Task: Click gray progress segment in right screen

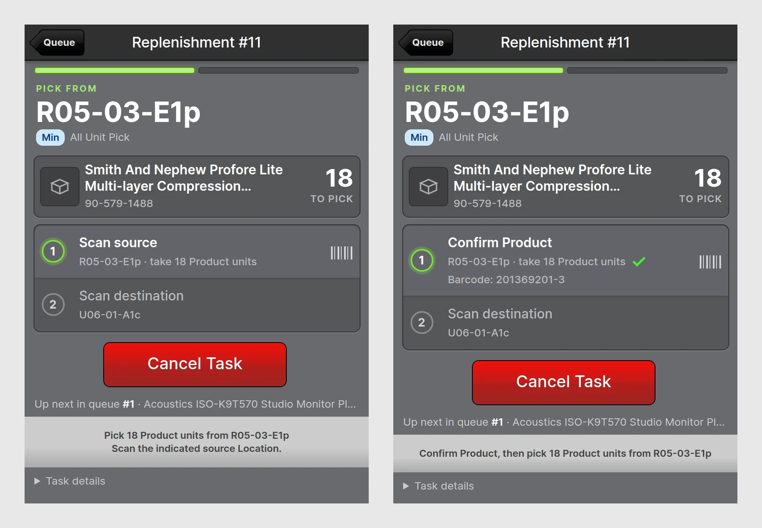Action: [x=647, y=70]
